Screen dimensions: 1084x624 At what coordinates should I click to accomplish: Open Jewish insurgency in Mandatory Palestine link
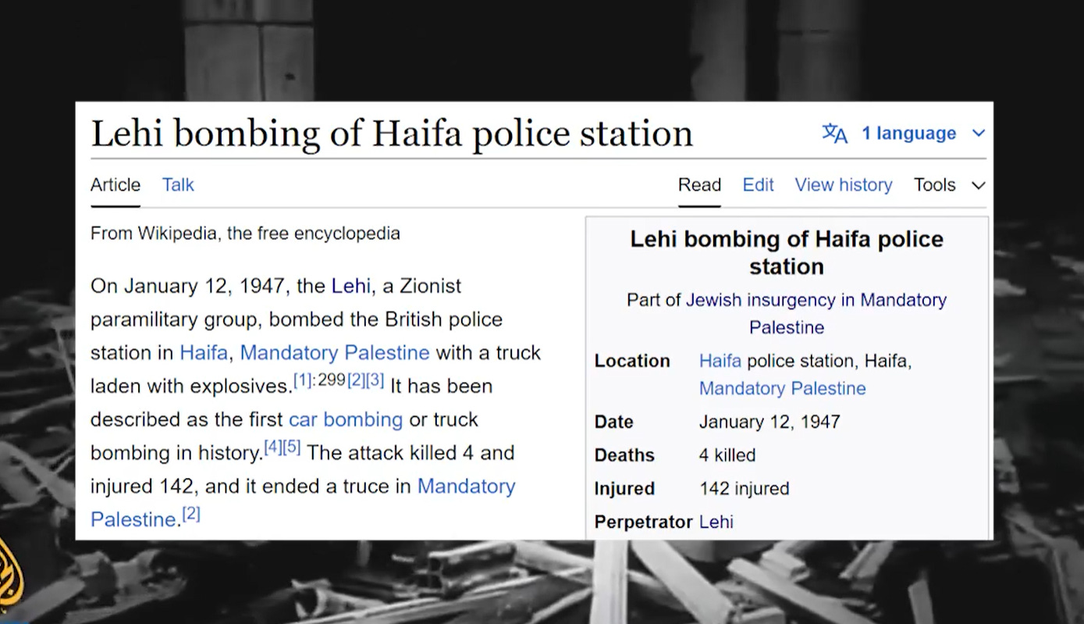tap(816, 313)
